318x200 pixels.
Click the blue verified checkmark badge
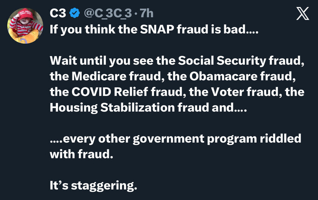(x=75, y=14)
